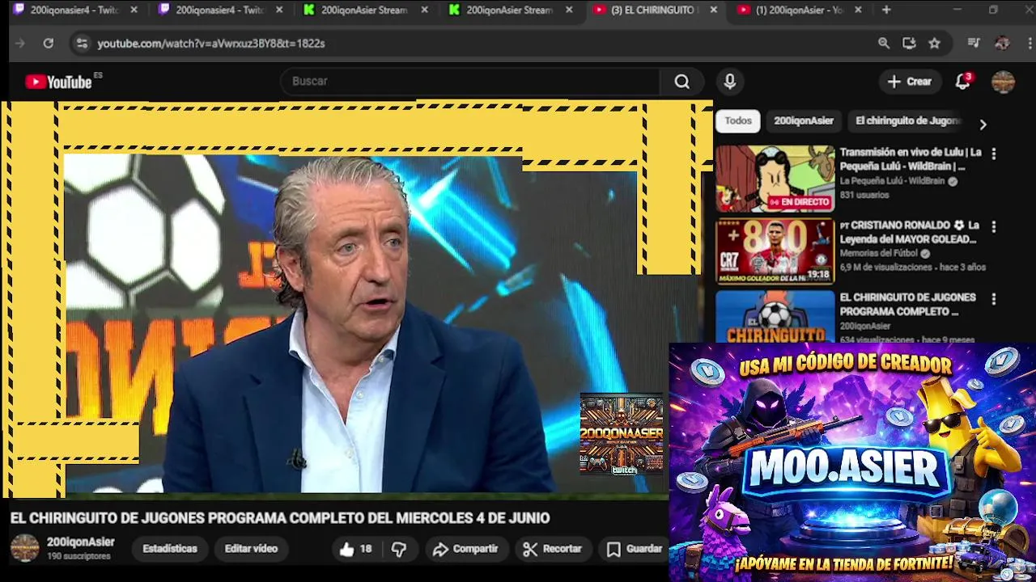
Task: Switch to first 200iqonasier4 Twitch tab
Action: 73,10
